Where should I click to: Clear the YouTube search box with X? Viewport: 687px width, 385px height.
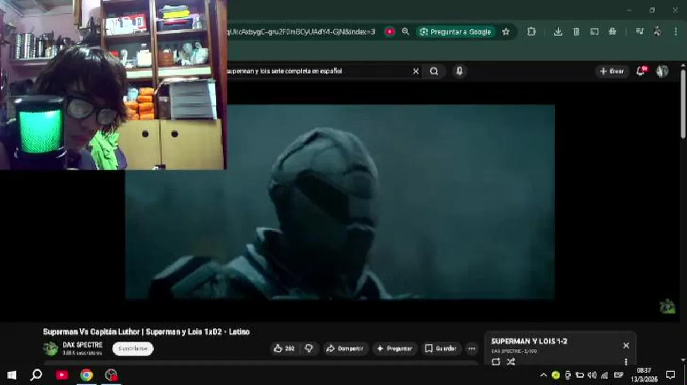coord(416,71)
